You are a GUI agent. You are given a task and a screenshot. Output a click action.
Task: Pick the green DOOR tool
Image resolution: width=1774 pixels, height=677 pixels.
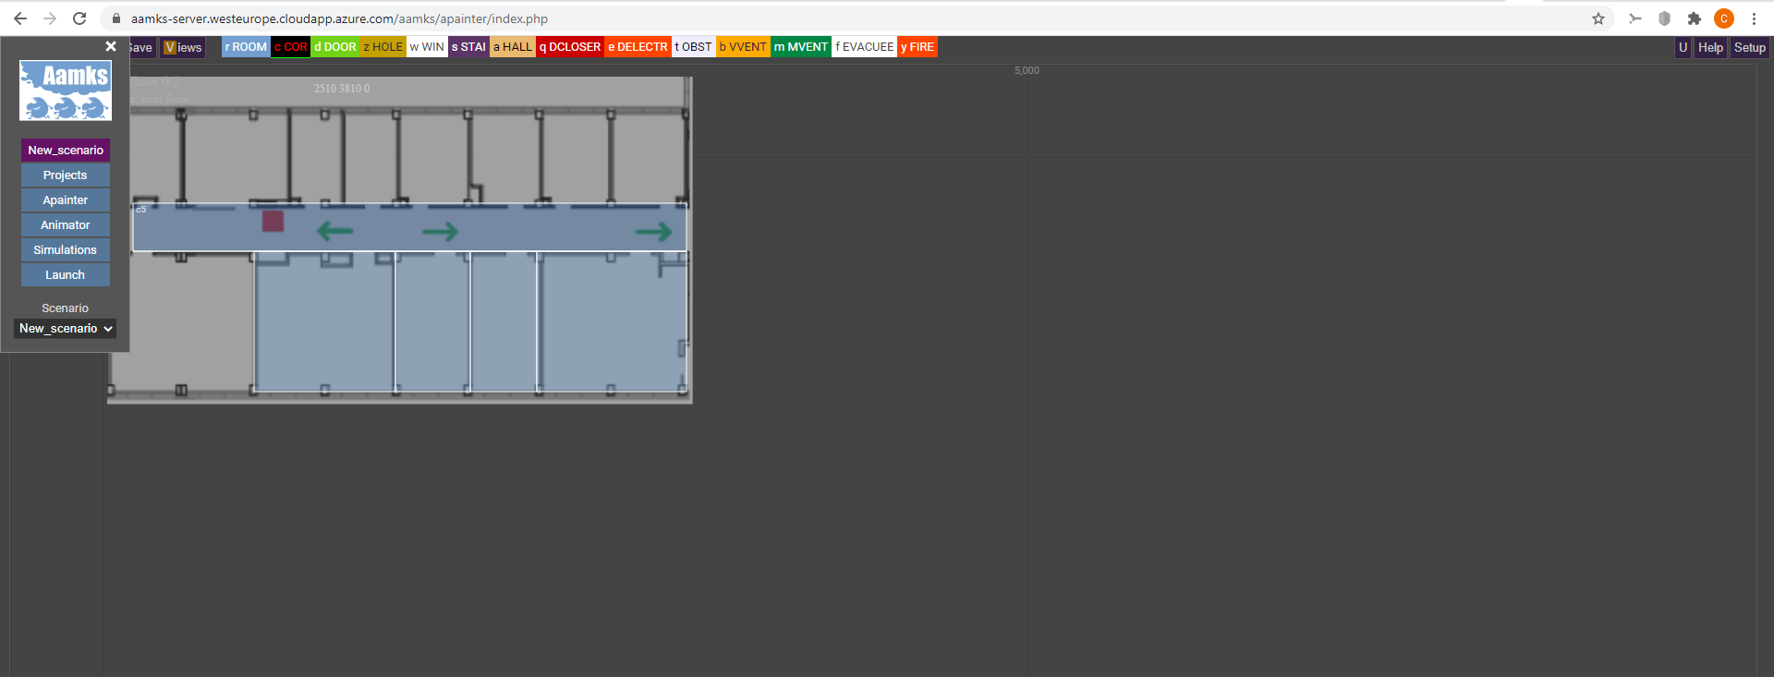click(335, 47)
